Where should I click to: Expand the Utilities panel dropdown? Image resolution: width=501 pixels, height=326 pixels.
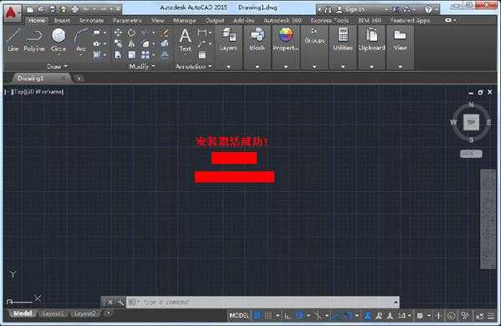[x=343, y=67]
